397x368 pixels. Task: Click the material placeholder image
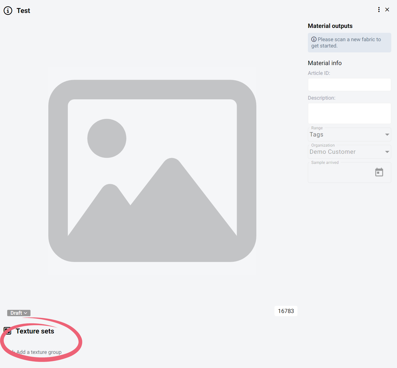point(152,171)
